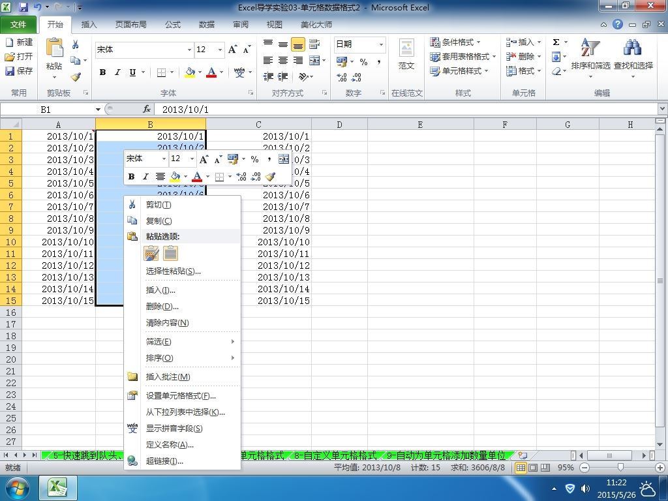Click the ribbon borders icon

[x=162, y=72]
